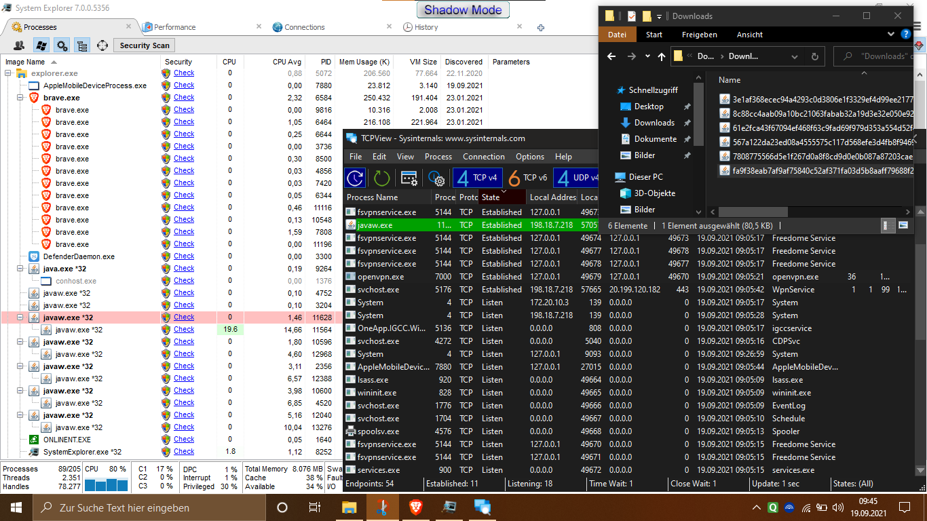Screen dimensions: 927x521
Task: Toggle auto-refresh clock icon in TCPView
Action: [x=355, y=178]
